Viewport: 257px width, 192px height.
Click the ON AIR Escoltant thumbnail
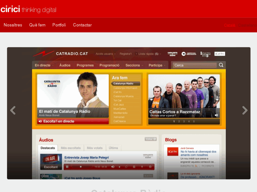click(x=51, y=162)
